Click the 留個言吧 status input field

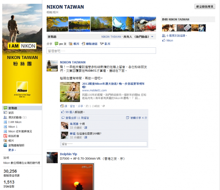[101, 51]
